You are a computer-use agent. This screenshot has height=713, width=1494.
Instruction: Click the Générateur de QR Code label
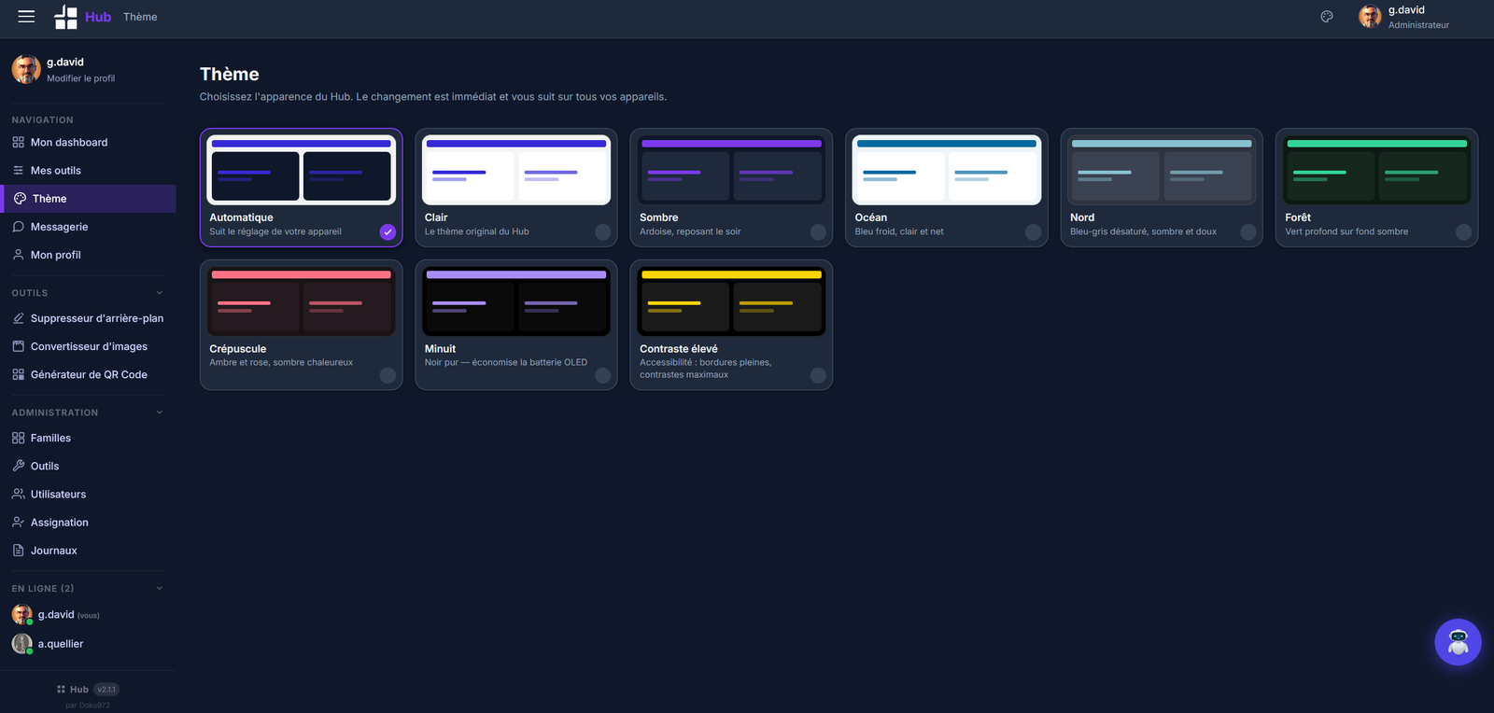click(x=89, y=374)
